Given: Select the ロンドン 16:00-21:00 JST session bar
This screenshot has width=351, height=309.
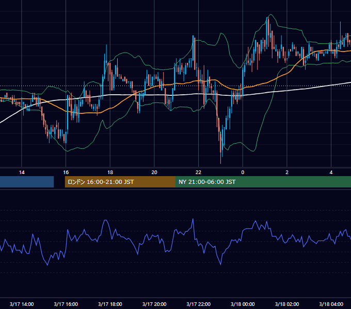Looking at the screenshot, I should click(120, 182).
